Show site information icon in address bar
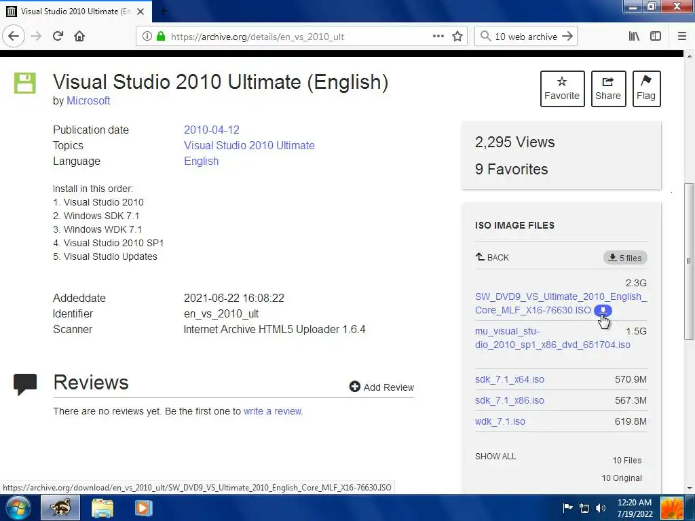 point(147,37)
